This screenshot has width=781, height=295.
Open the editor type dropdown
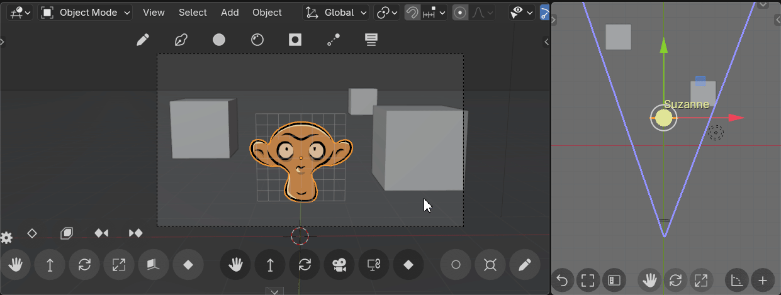tap(20, 13)
